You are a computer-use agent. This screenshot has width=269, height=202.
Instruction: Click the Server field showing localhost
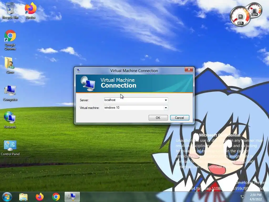tap(136, 100)
